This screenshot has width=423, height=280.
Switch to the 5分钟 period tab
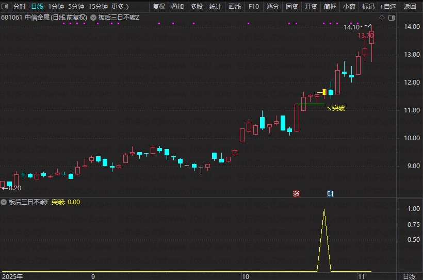76,7
